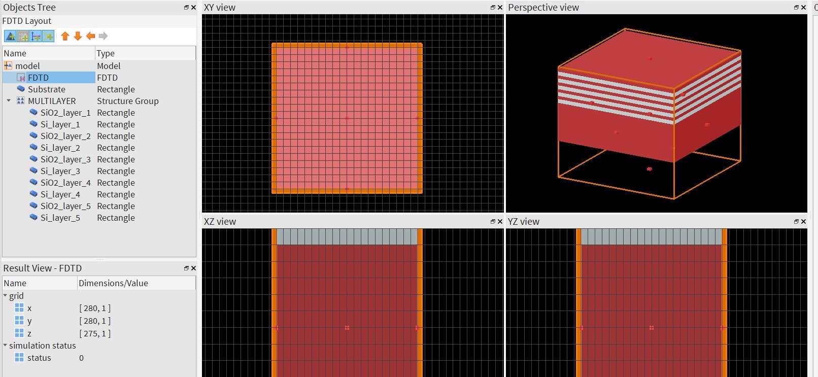Undock the Objects Tree panel
Image resolution: width=818 pixels, height=377 pixels.
[186, 8]
